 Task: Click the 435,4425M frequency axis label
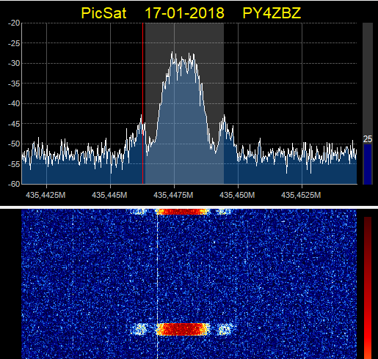pos(46,195)
